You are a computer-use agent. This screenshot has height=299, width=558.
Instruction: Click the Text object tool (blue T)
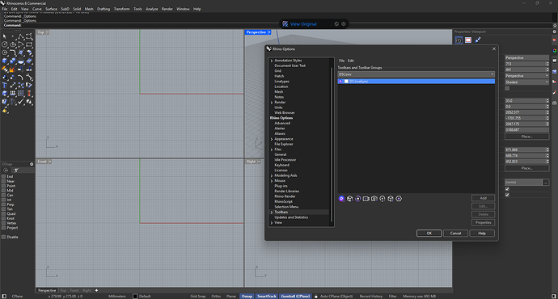(x=4, y=86)
